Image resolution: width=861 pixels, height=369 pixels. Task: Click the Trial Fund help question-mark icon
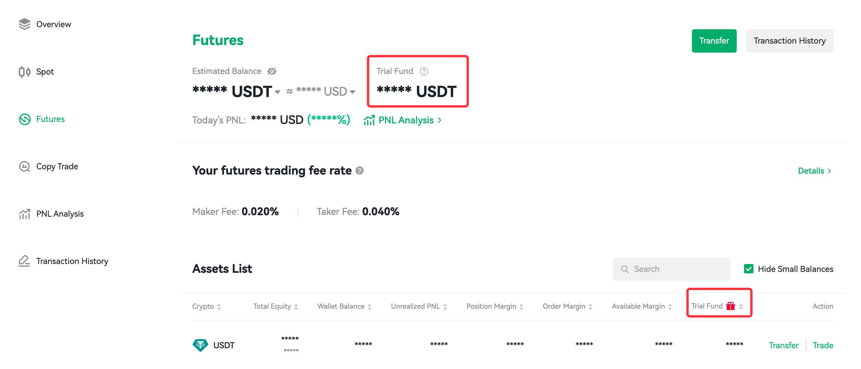(424, 71)
